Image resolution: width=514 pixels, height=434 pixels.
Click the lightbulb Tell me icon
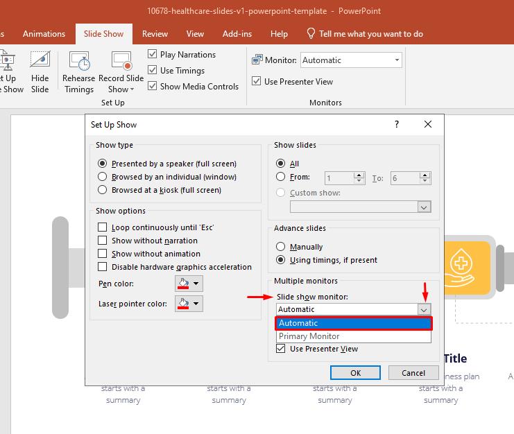(311, 33)
